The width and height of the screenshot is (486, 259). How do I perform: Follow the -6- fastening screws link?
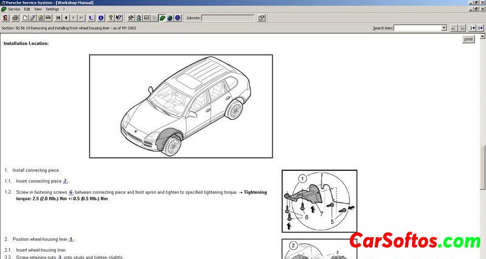tap(71, 192)
